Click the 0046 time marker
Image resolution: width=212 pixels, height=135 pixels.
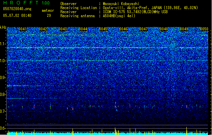tap(123, 29)
